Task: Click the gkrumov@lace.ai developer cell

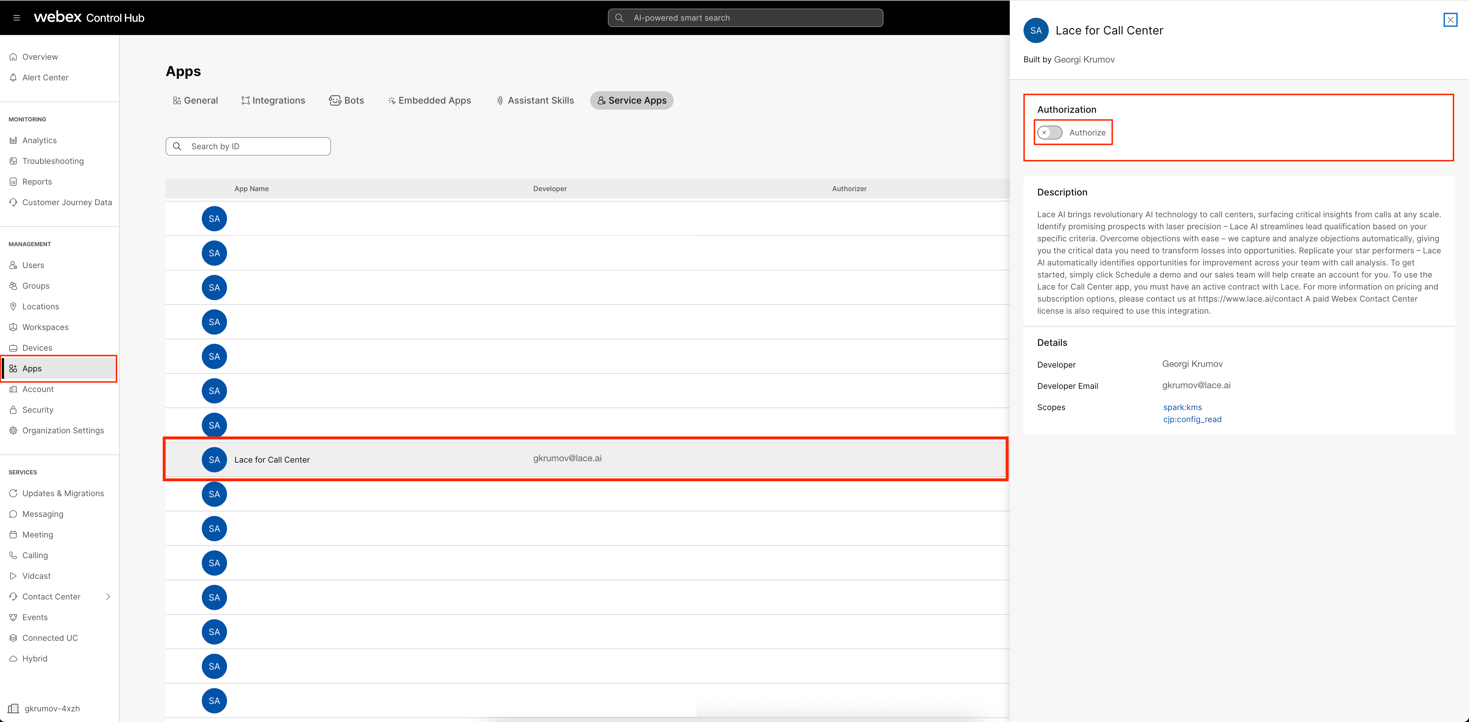Action: point(567,459)
